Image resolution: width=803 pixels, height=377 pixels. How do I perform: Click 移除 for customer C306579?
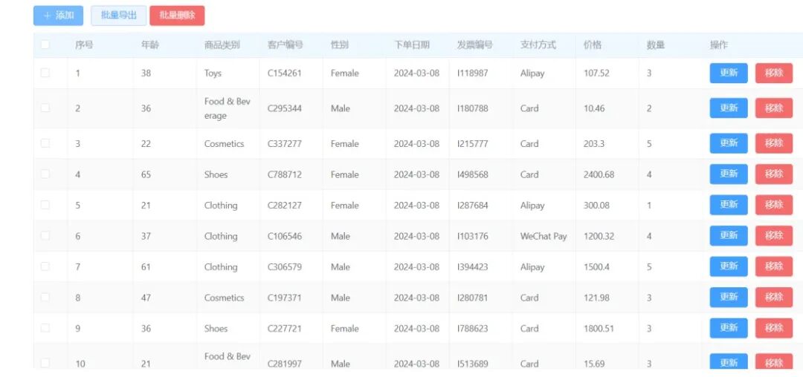point(774,266)
